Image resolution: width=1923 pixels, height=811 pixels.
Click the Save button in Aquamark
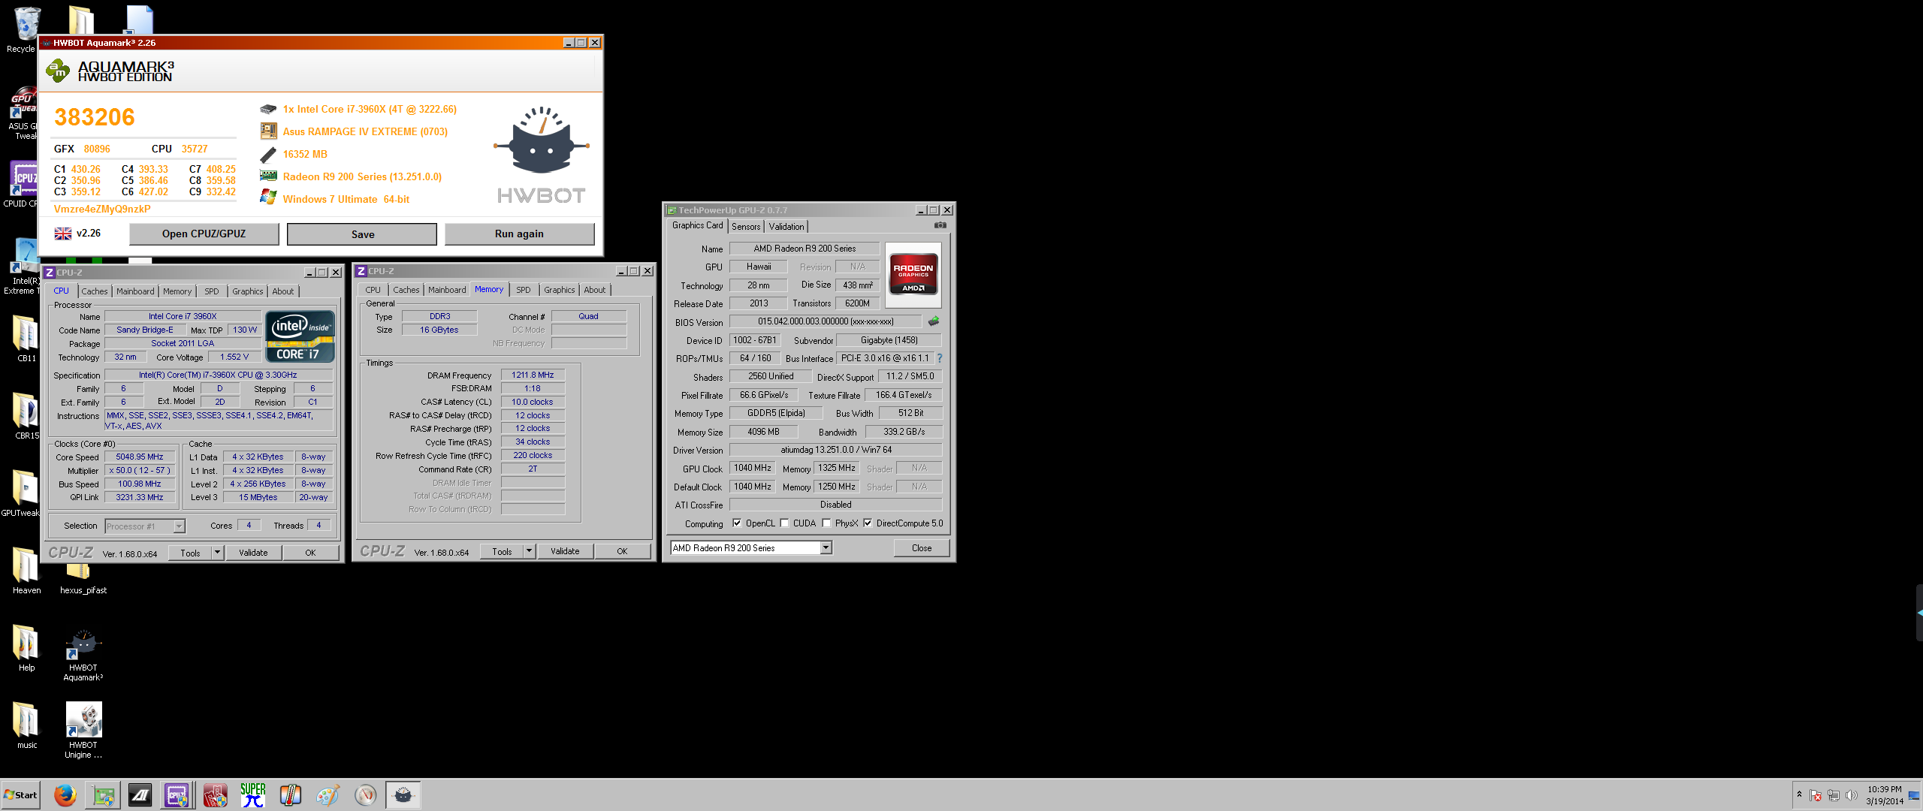(362, 234)
